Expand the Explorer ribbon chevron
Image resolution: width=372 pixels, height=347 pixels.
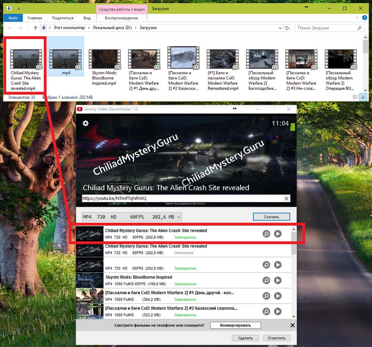click(x=357, y=18)
